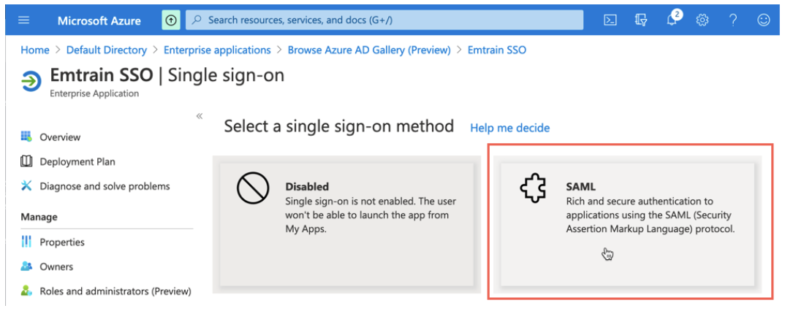
Task: Open Deployment Plan in the sidebar
Action: click(x=77, y=161)
